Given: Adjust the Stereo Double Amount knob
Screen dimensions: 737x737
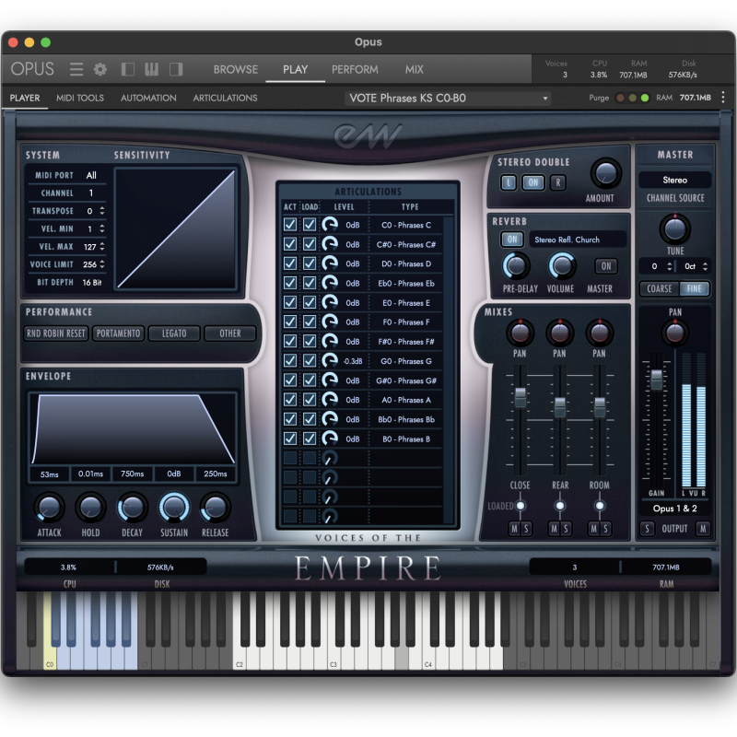Looking at the screenshot, I should (x=606, y=173).
